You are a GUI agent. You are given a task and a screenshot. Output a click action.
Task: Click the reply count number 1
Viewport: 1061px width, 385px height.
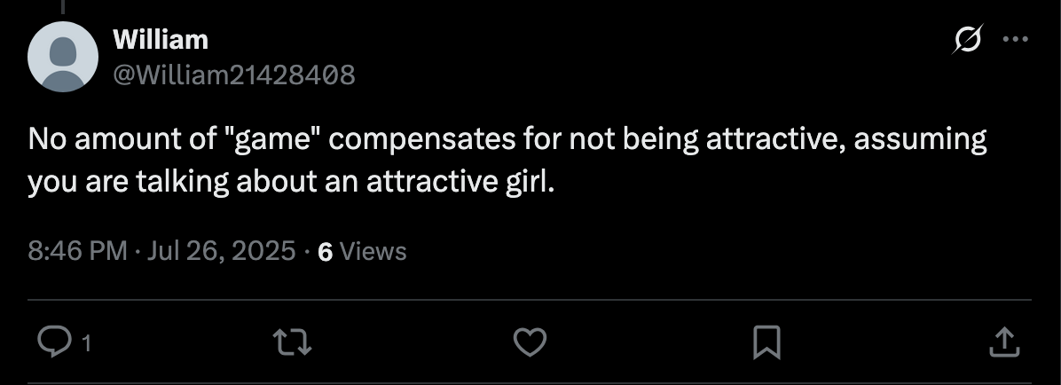pyautogui.click(x=86, y=343)
